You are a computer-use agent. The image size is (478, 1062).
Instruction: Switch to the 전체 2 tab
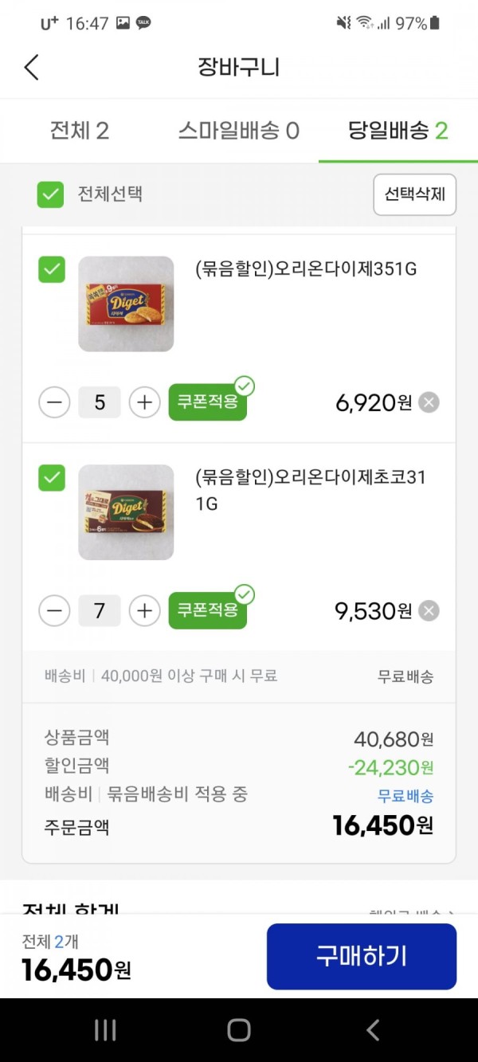pos(80,131)
